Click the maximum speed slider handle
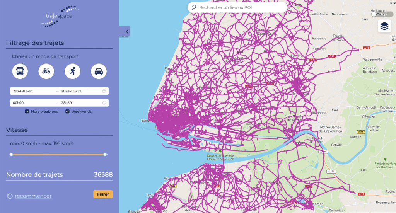The height and width of the screenshot is (213, 396). (x=105, y=155)
